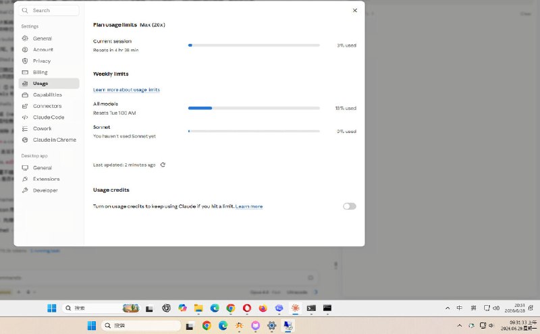
Task: Open ChatGPT from the inner taskbar
Action: click(x=166, y=308)
